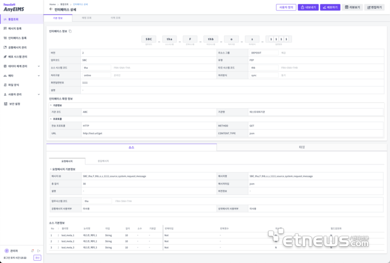Open the 파일 양식 sidebar menu item
The width and height of the screenshot is (390, 263).
pos(22,85)
